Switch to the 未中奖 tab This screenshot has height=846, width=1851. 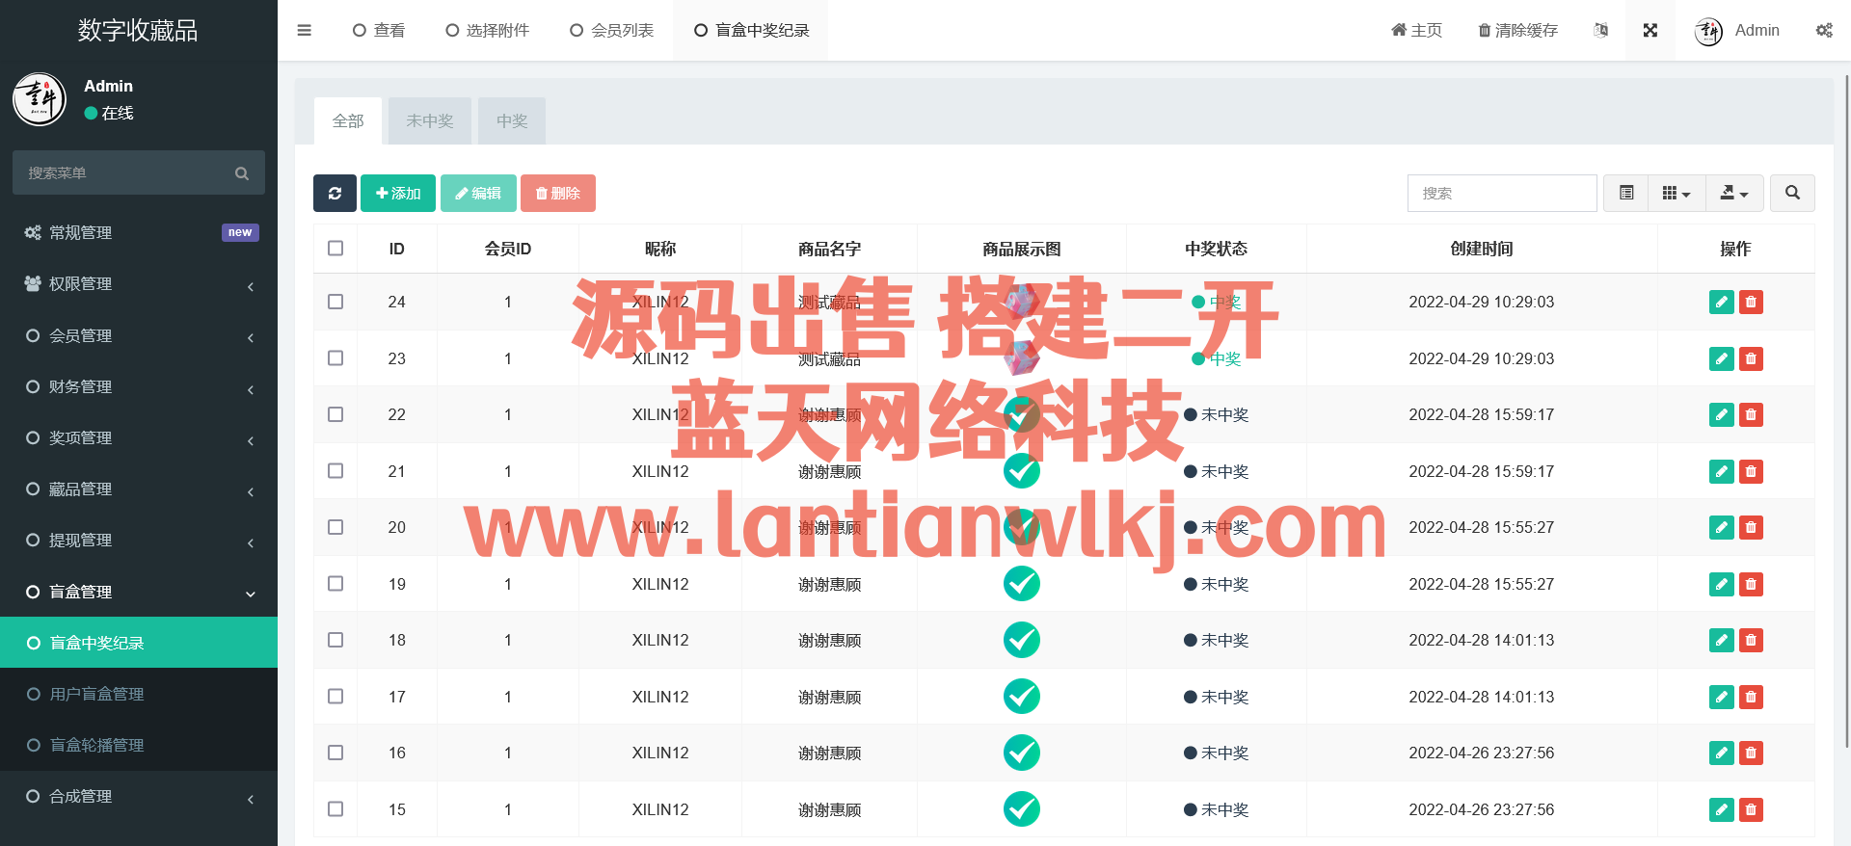429,121
